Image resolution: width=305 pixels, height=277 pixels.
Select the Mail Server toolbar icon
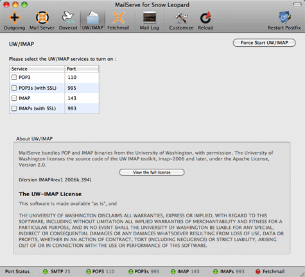pyautogui.click(x=42, y=21)
